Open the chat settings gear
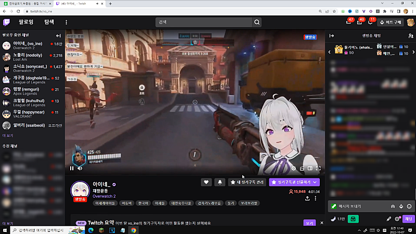The height and width of the screenshot is (234, 416). point(397,219)
